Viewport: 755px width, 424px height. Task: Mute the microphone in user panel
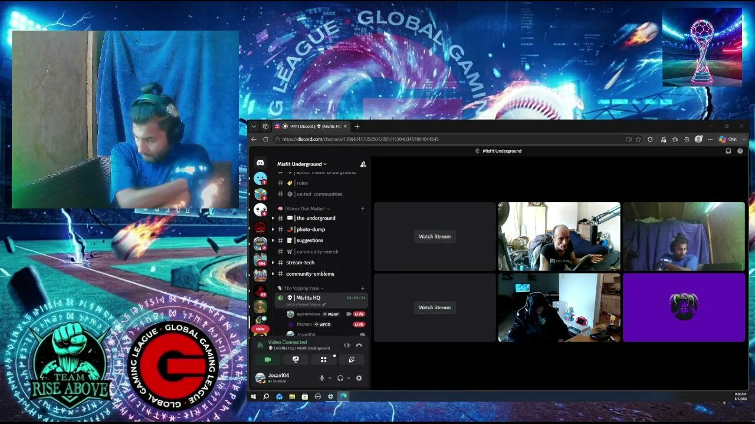321,378
